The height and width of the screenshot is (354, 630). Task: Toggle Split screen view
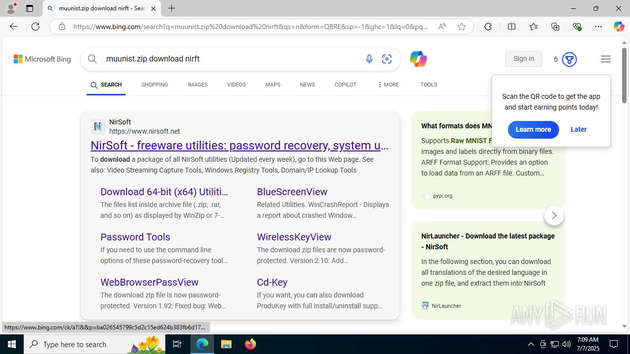click(x=511, y=27)
